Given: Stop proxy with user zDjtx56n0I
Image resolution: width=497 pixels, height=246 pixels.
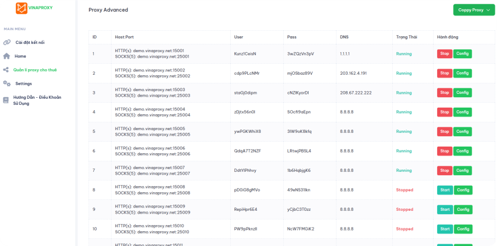Looking at the screenshot, I should (x=445, y=112).
